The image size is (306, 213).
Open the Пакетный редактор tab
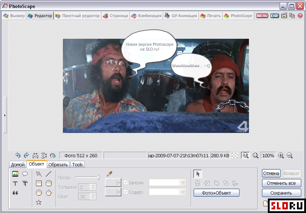[77, 16]
